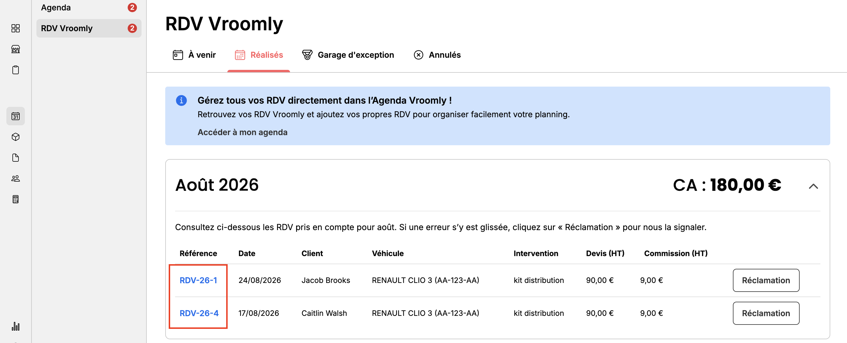Image resolution: width=847 pixels, height=343 pixels.
Task: Click the calendar icon beside À venir
Action: pos(178,55)
